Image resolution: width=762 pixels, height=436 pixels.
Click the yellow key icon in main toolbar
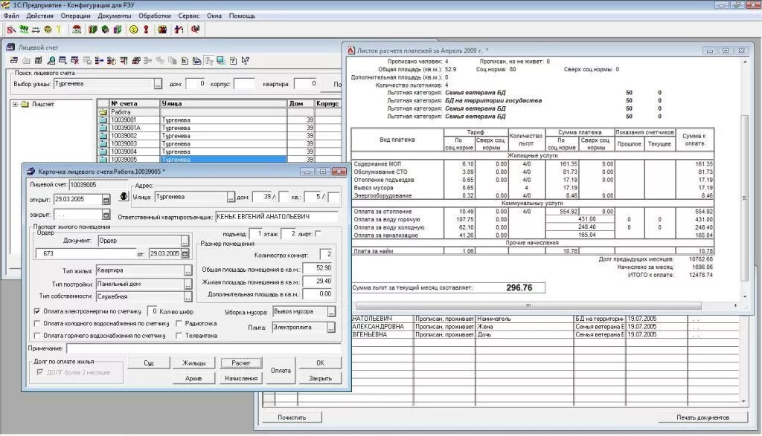60,30
